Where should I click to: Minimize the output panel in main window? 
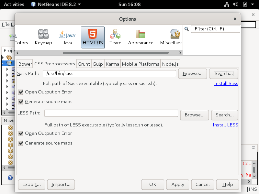tap(253, 148)
